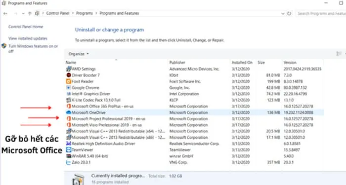Click the Search Programs and Features box
Viewport: 346px width, 185px height.
321,13
